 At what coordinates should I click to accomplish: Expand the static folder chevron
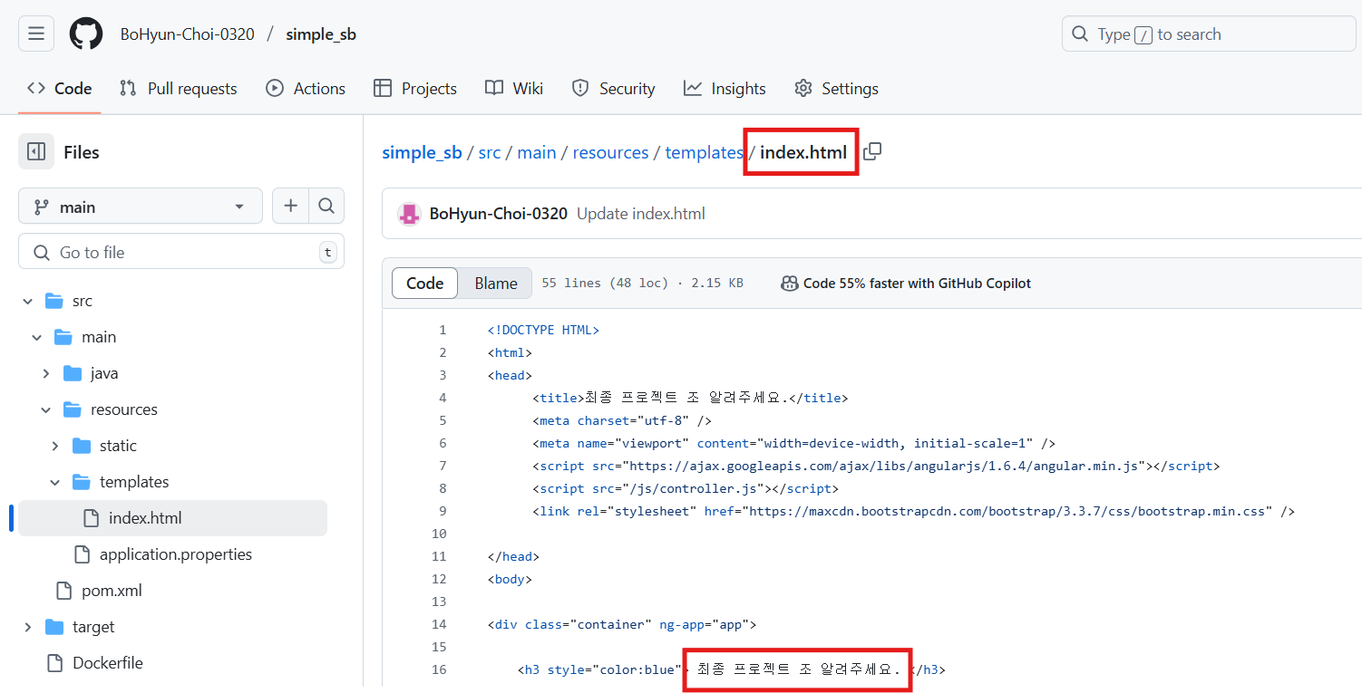click(55, 446)
